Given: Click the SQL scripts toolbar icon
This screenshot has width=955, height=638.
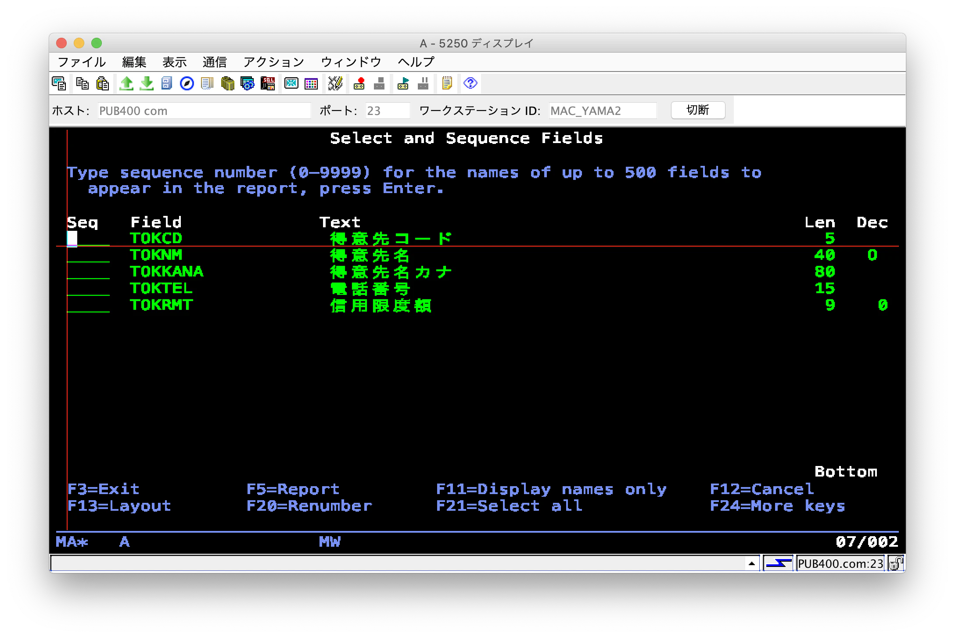Looking at the screenshot, I should [268, 83].
